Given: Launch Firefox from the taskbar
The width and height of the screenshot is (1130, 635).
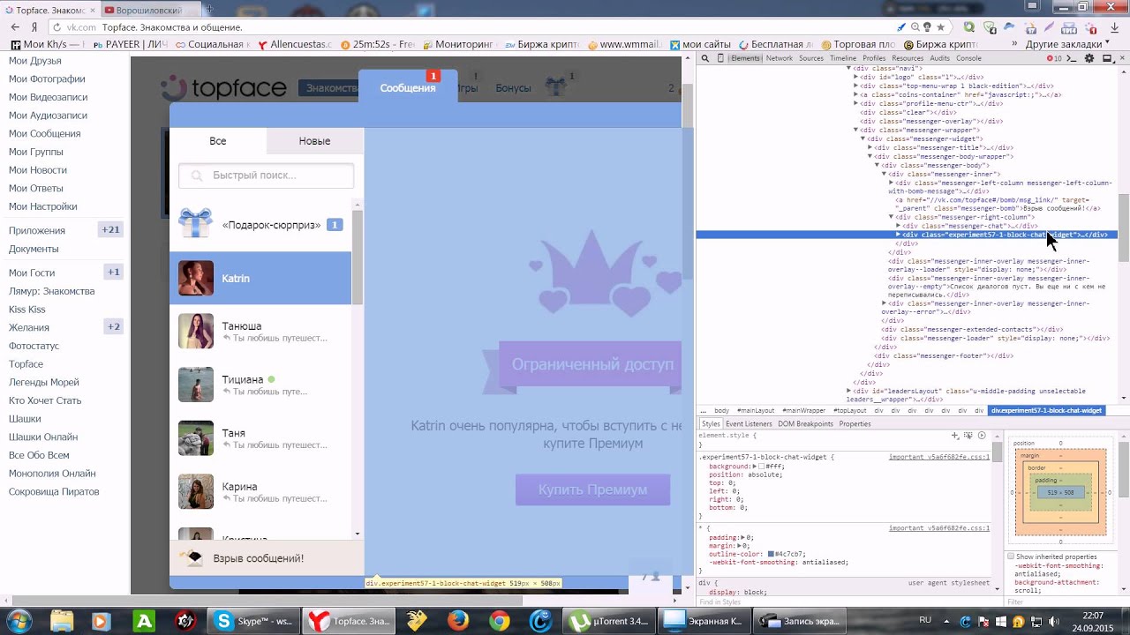Looking at the screenshot, I should pyautogui.click(x=457, y=621).
